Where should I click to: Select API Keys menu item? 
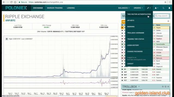click(x=139, y=20)
